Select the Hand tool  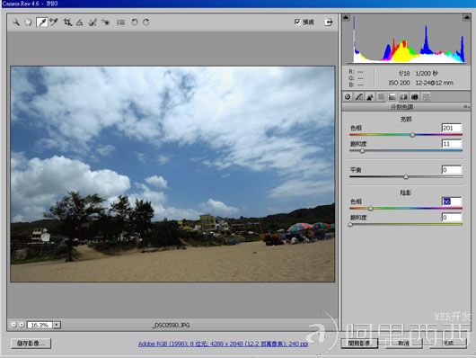[28, 22]
